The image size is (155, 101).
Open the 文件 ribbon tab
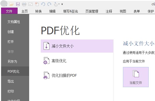[x=9, y=11]
